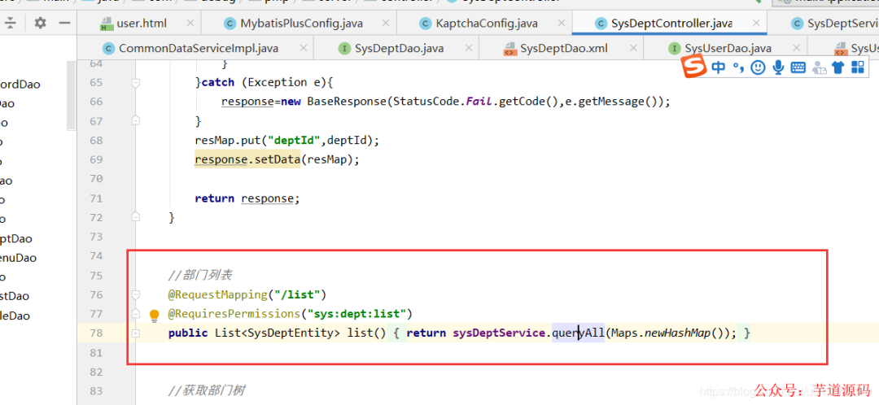Screen dimensions: 879x405
Task: Click the Sogou user account icon
Action: pos(819,67)
